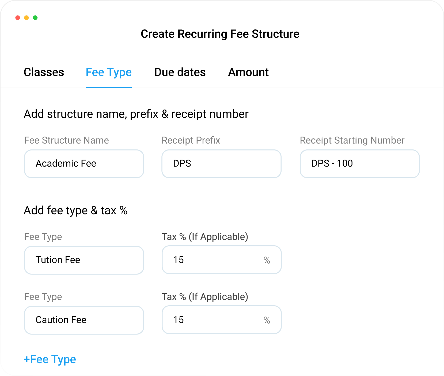Click the Receipt Starting Number label
Image resolution: width=444 pixels, height=376 pixels.
(x=352, y=140)
